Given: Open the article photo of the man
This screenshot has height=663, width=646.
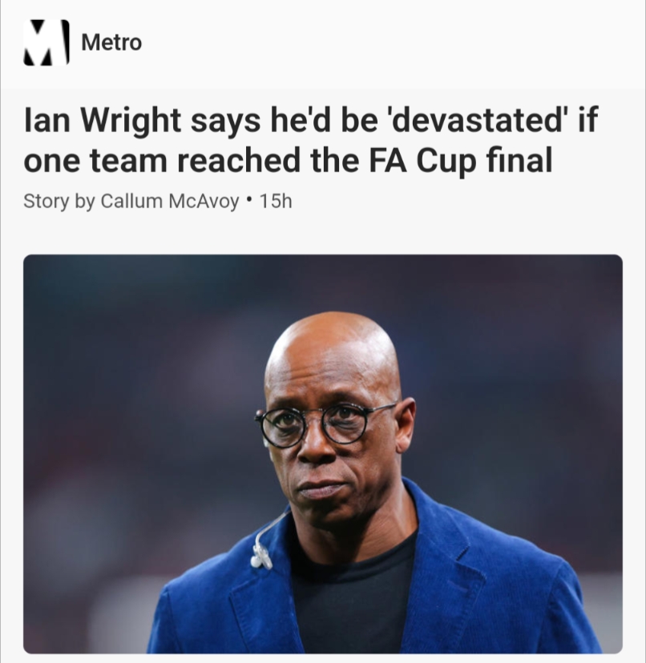Looking at the screenshot, I should (322, 454).
